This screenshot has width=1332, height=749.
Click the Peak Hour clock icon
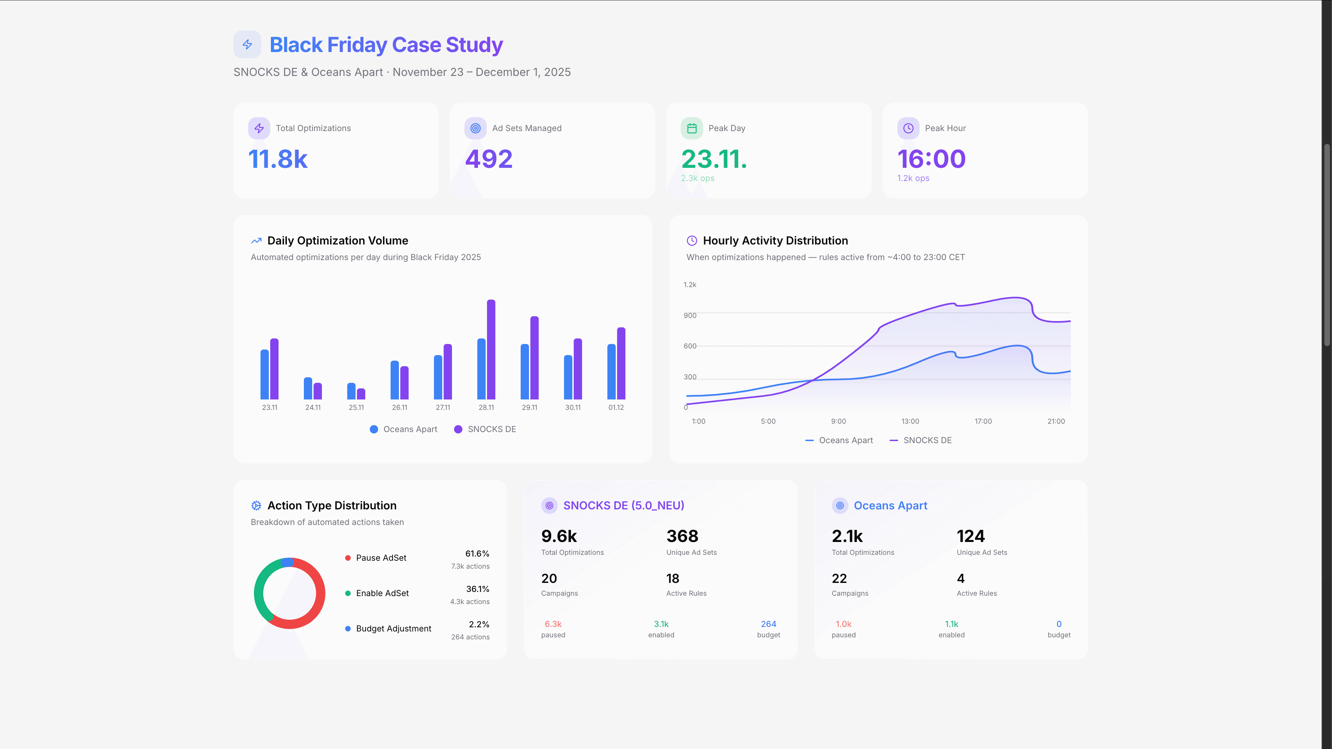pos(908,128)
